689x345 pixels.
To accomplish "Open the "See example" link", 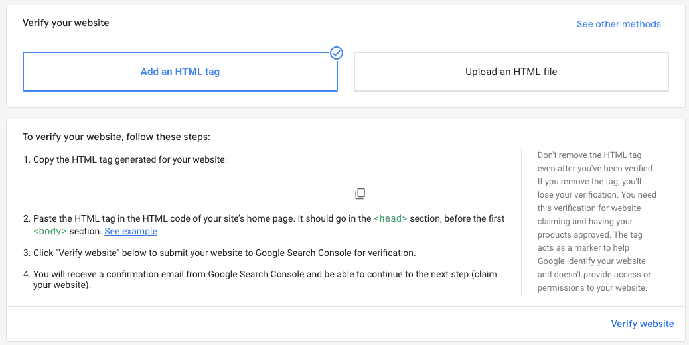I will (131, 232).
